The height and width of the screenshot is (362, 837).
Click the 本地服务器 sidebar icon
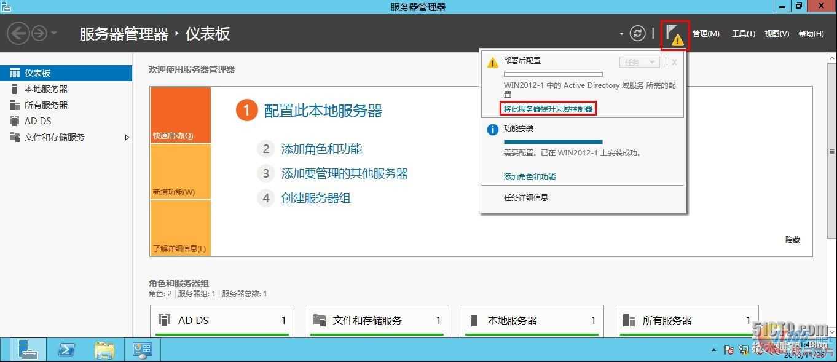click(15, 89)
